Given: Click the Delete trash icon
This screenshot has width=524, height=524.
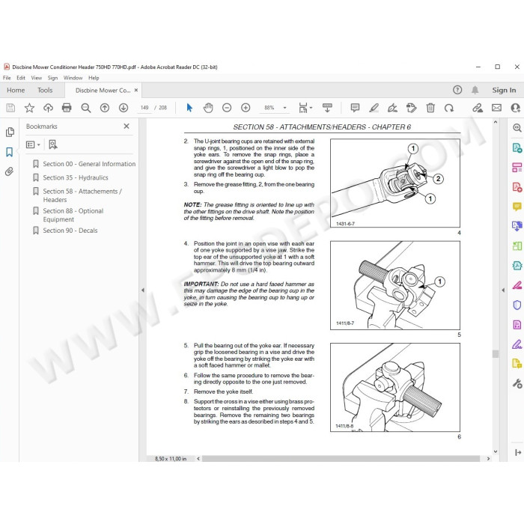Looking at the screenshot, I should point(430,108).
